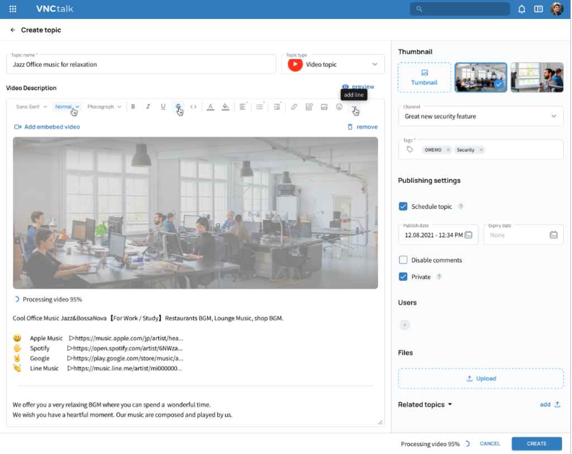This screenshot has height=454, width=572.
Task: Insert a hyperlink with the link icon
Action: click(x=294, y=107)
